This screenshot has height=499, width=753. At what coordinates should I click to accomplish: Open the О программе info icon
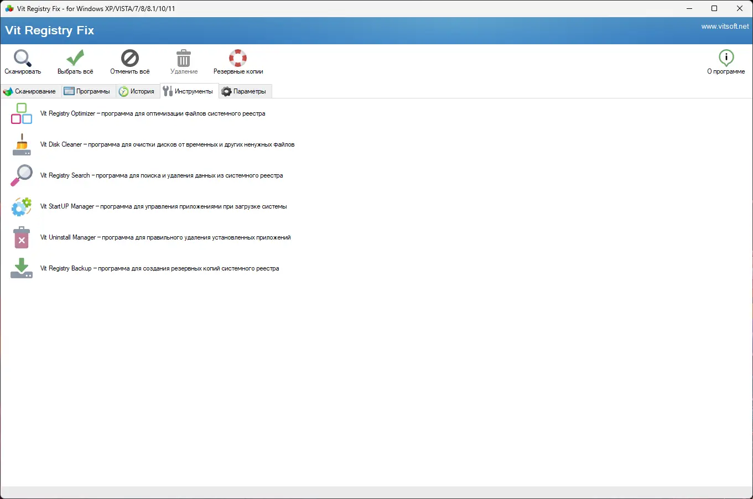click(726, 58)
